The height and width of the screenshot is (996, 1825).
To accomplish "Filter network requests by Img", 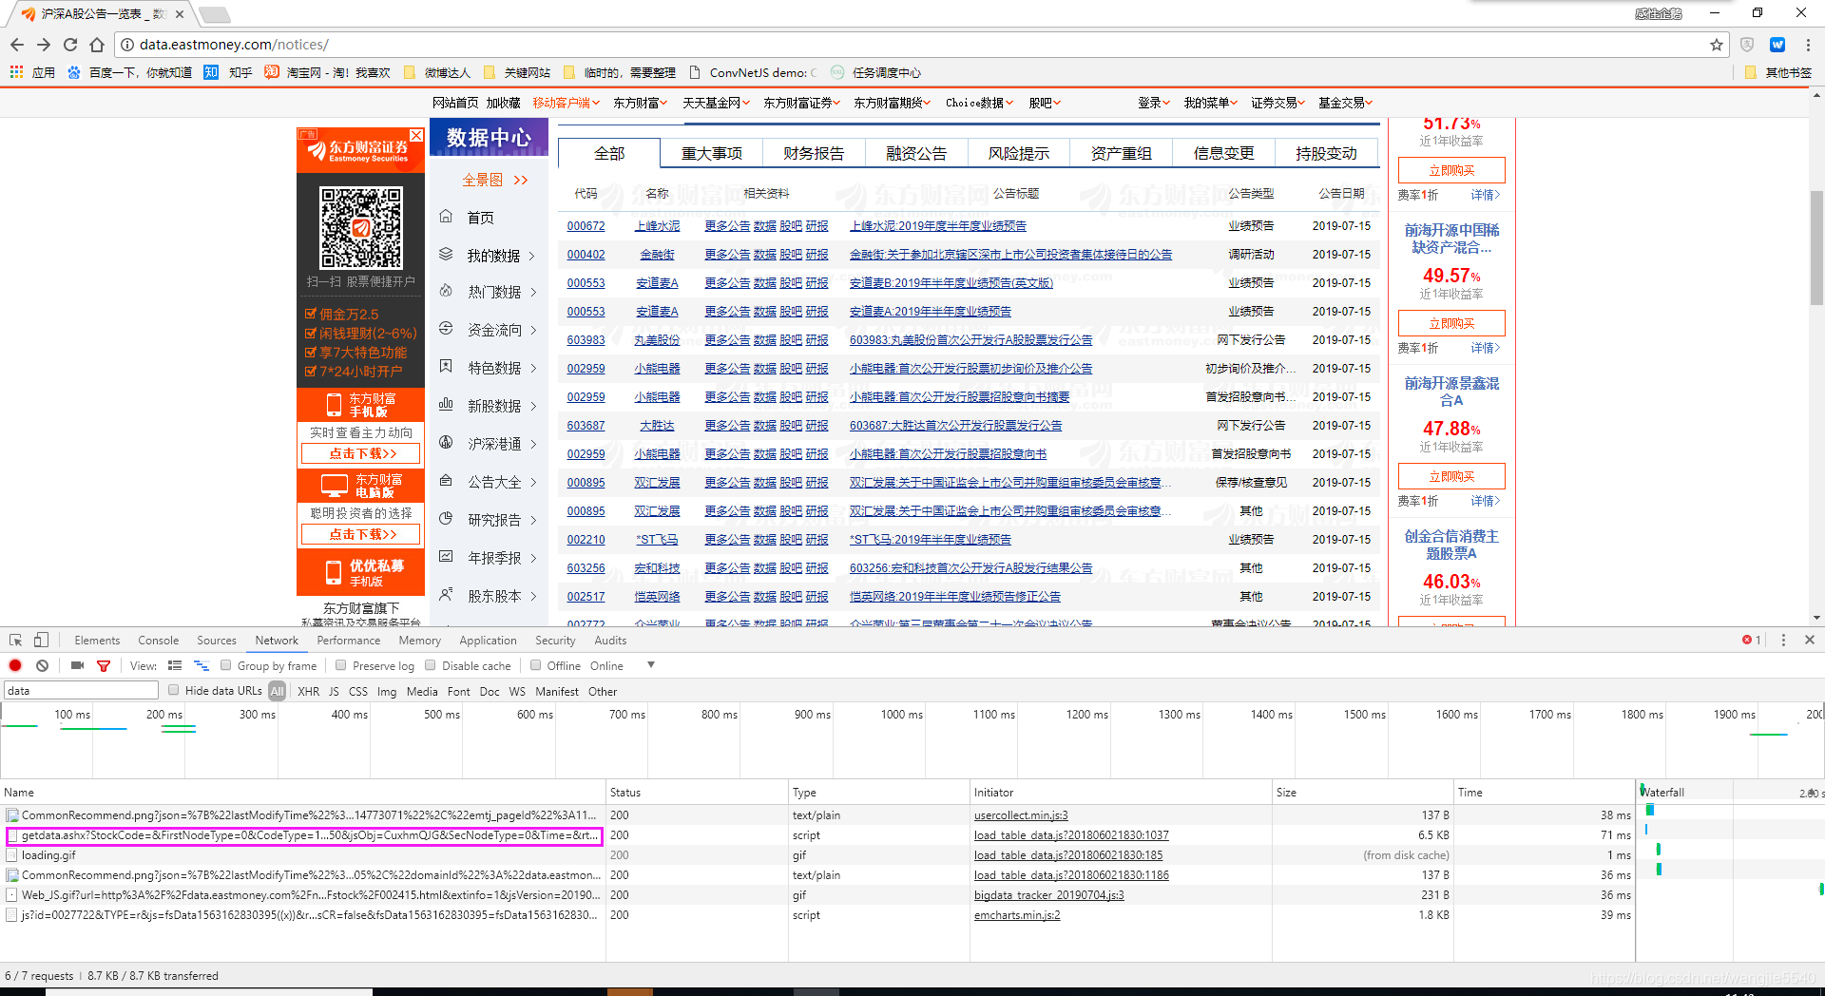I will point(387,692).
